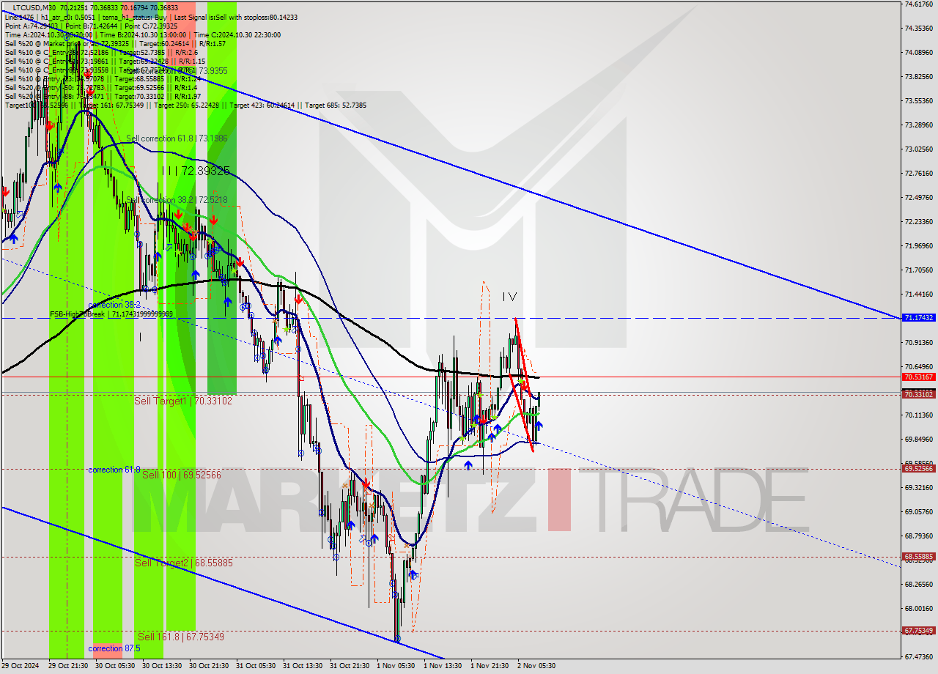Click the '31 Oct 21:30' time label
938x674 pixels.
pos(349,666)
